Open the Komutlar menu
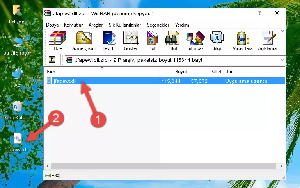This screenshot has height=188, width=300. 73,25
